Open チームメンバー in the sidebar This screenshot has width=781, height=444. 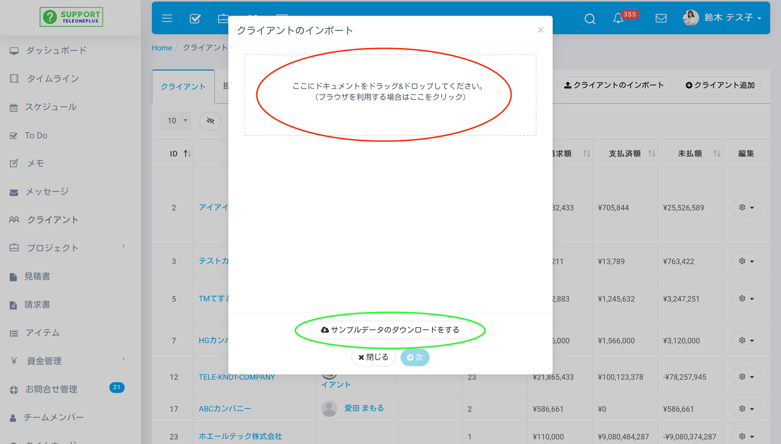coord(54,417)
